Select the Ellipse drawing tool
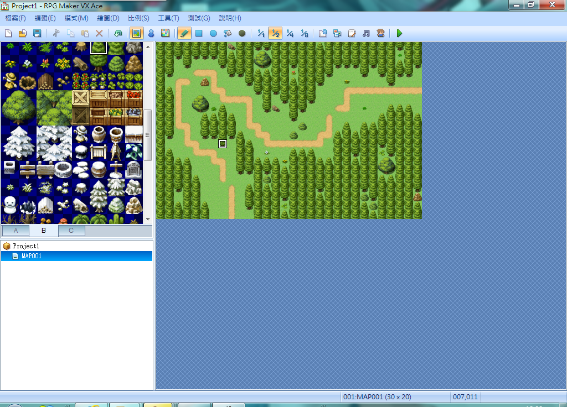567x407 pixels. point(213,34)
